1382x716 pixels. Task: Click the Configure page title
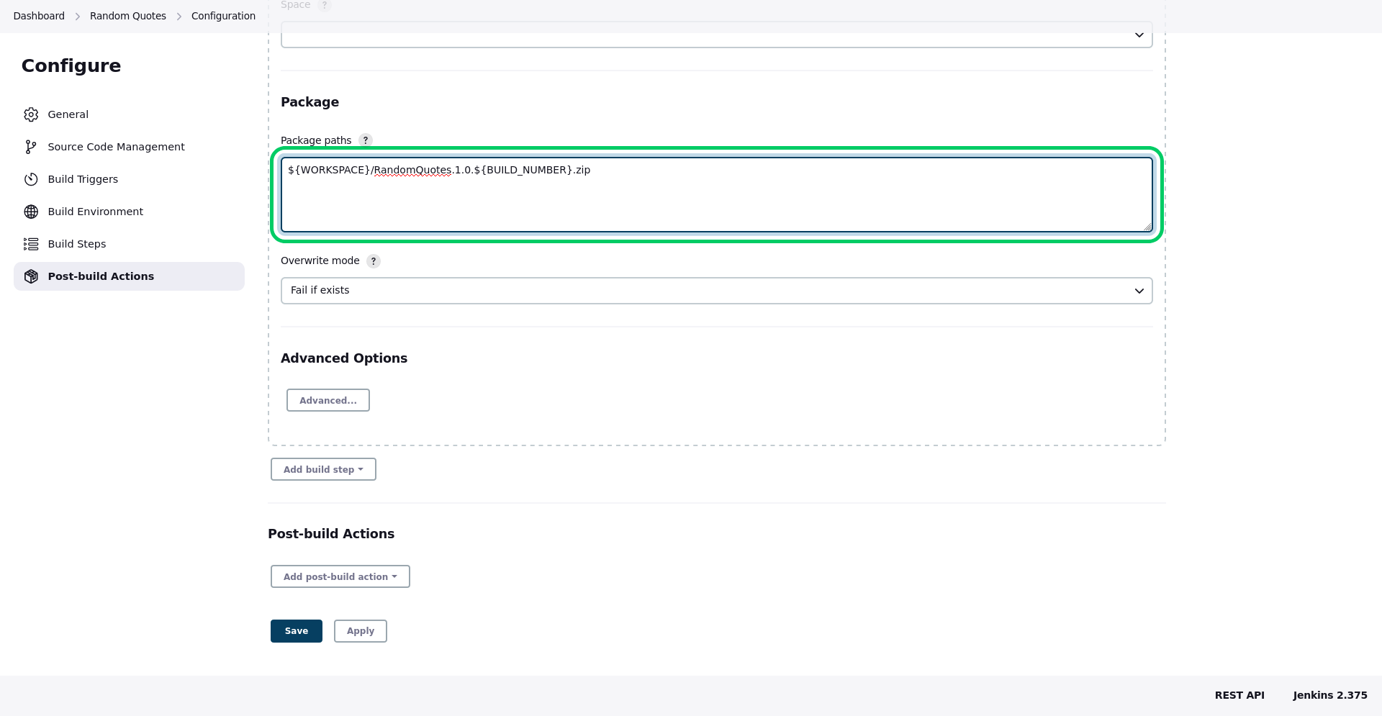pyautogui.click(x=71, y=65)
